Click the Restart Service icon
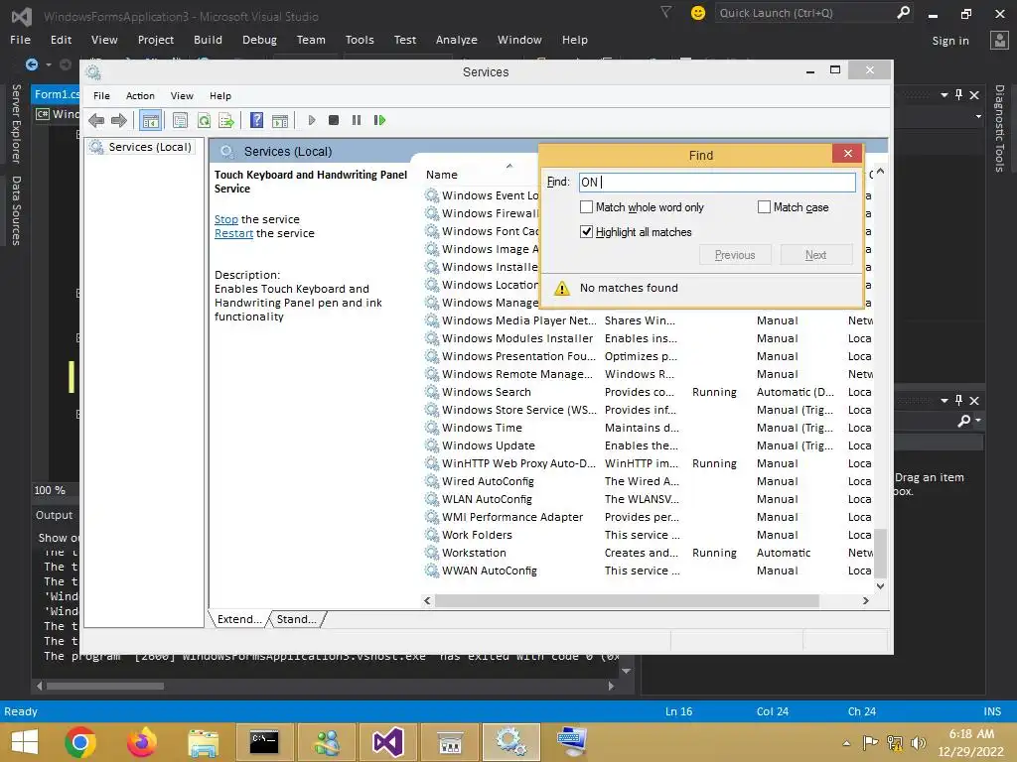Screen dimensions: 1017x762 379,120
